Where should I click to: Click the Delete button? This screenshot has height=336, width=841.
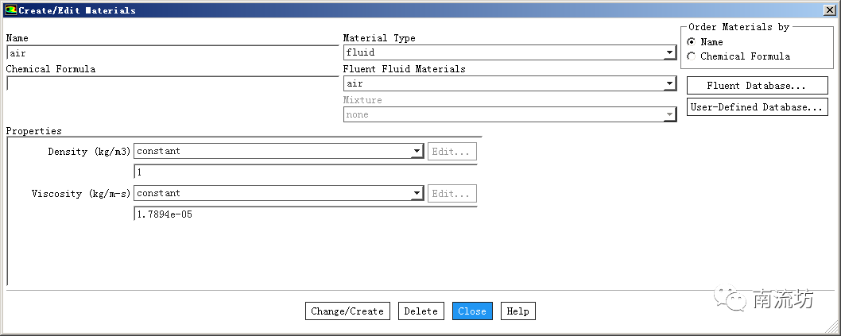(421, 311)
